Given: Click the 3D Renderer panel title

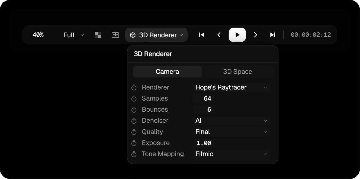Looking at the screenshot, I should click(153, 54).
